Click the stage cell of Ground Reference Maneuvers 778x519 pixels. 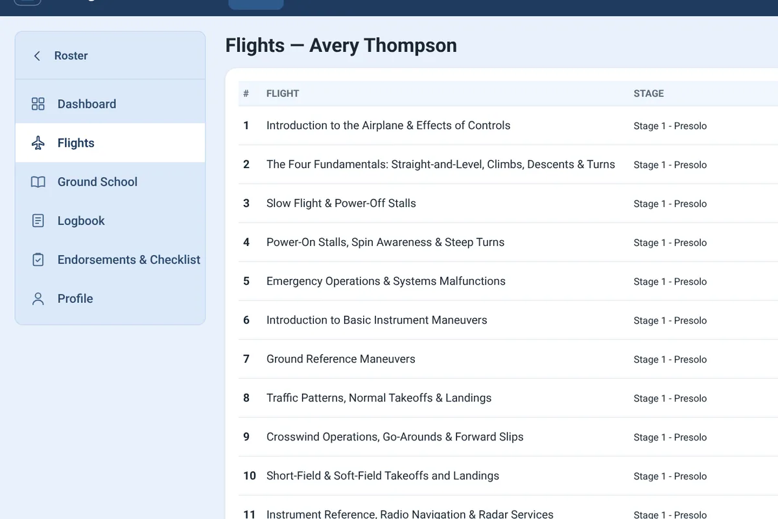(670, 359)
